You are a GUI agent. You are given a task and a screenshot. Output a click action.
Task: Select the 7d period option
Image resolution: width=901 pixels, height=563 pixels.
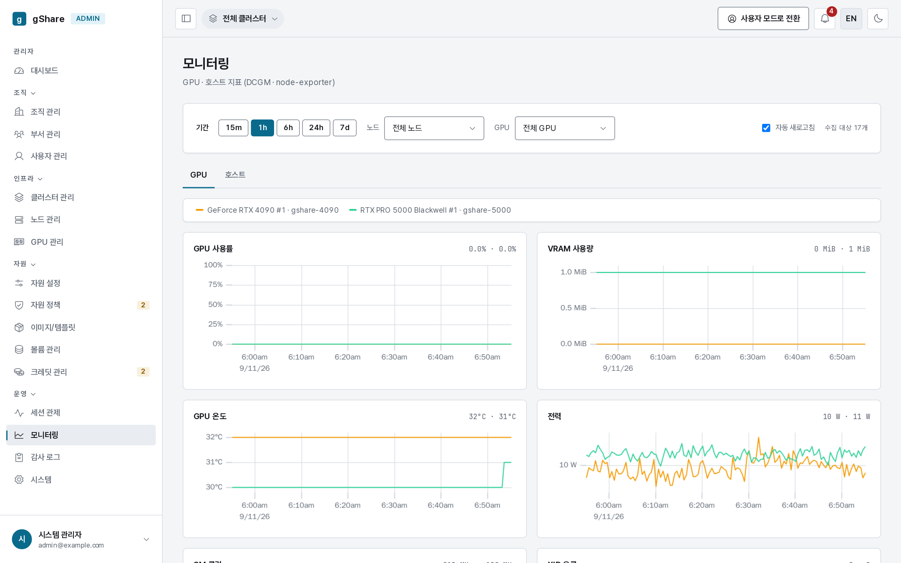point(345,128)
